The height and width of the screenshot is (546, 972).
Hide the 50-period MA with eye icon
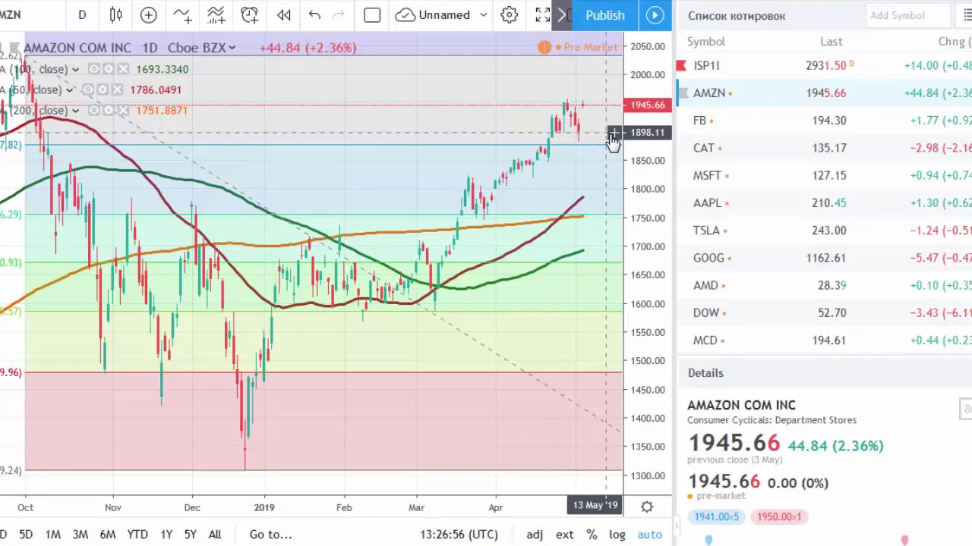pyautogui.click(x=88, y=89)
